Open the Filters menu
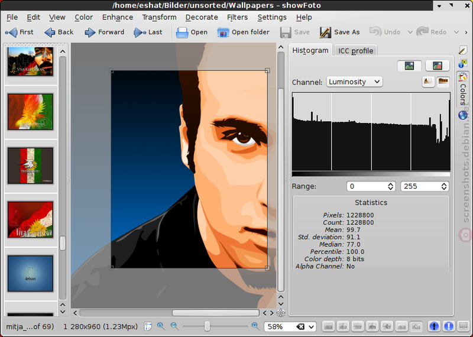Image resolution: width=473 pixels, height=337 pixels. 238,18
